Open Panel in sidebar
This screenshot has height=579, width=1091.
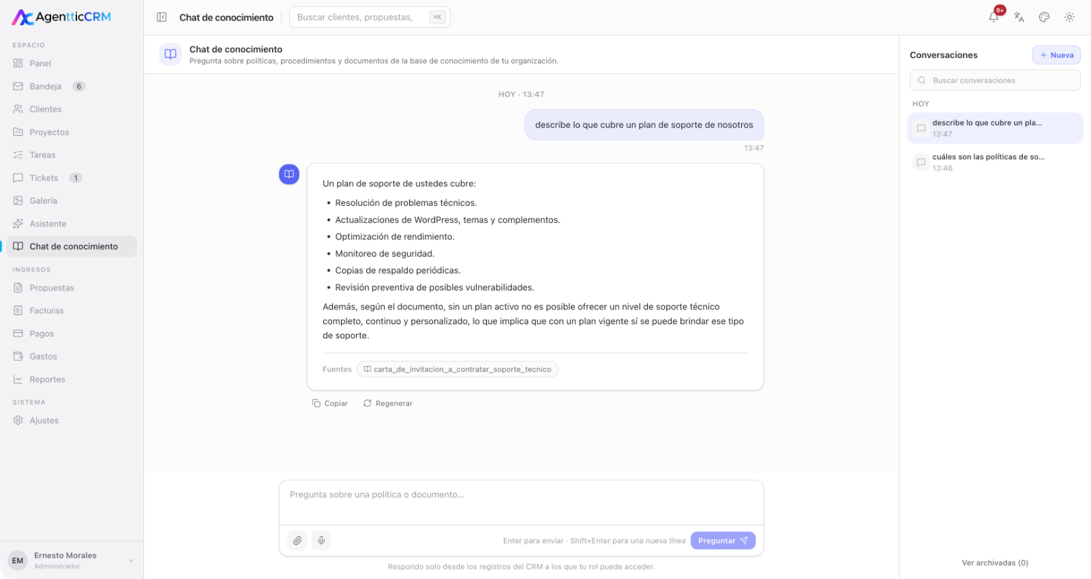(x=72, y=63)
